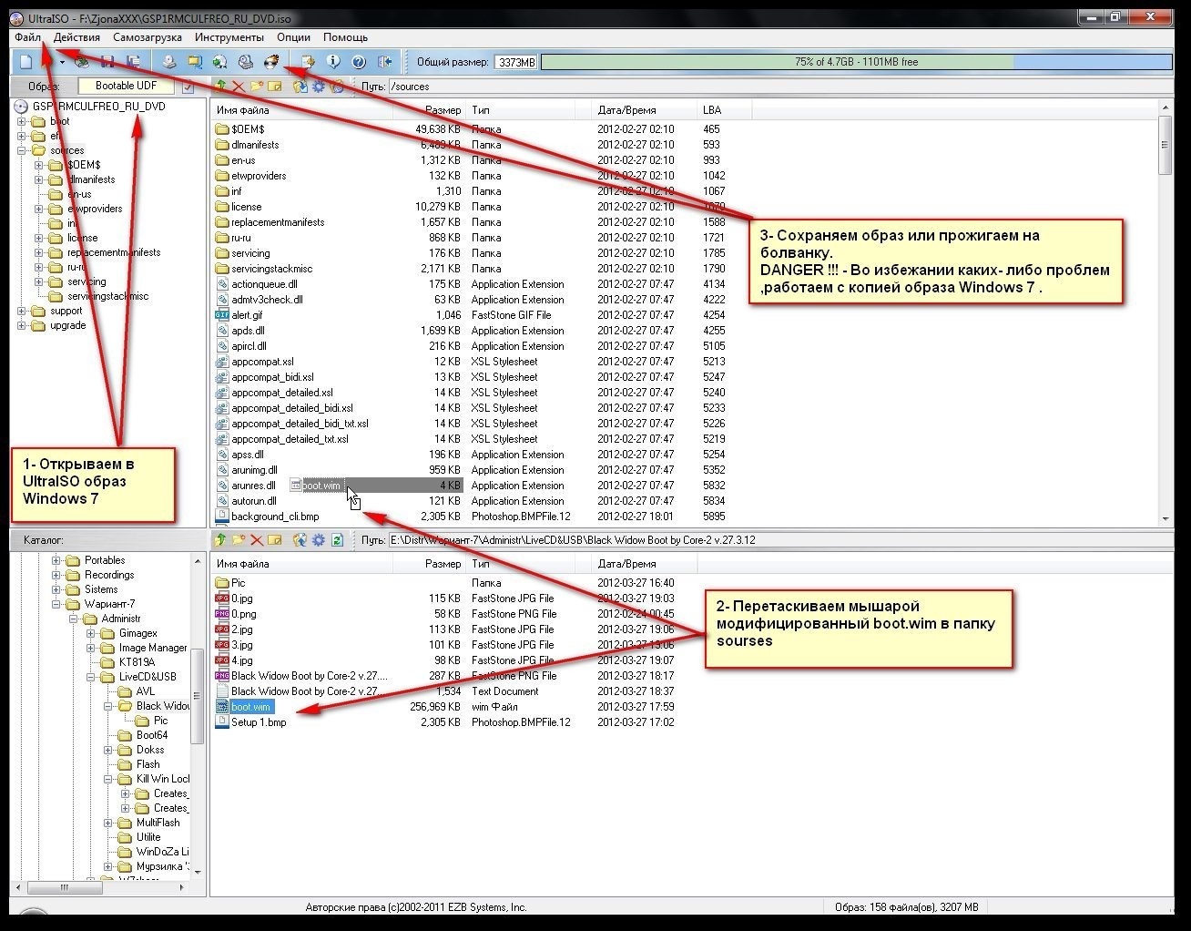Expand the $OEM$ folder tree node
Screen dimensions: 1191x931
tap(39, 165)
